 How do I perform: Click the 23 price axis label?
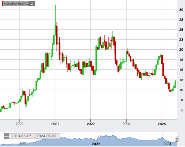click(x=181, y=40)
